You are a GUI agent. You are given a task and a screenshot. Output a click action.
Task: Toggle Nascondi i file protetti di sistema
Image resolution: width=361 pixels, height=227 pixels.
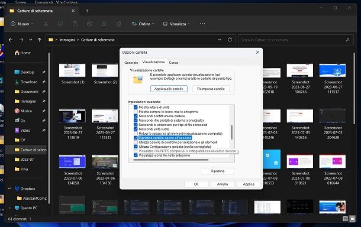click(x=136, y=120)
